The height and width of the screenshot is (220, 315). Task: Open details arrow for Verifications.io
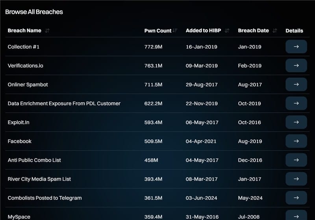coord(296,65)
